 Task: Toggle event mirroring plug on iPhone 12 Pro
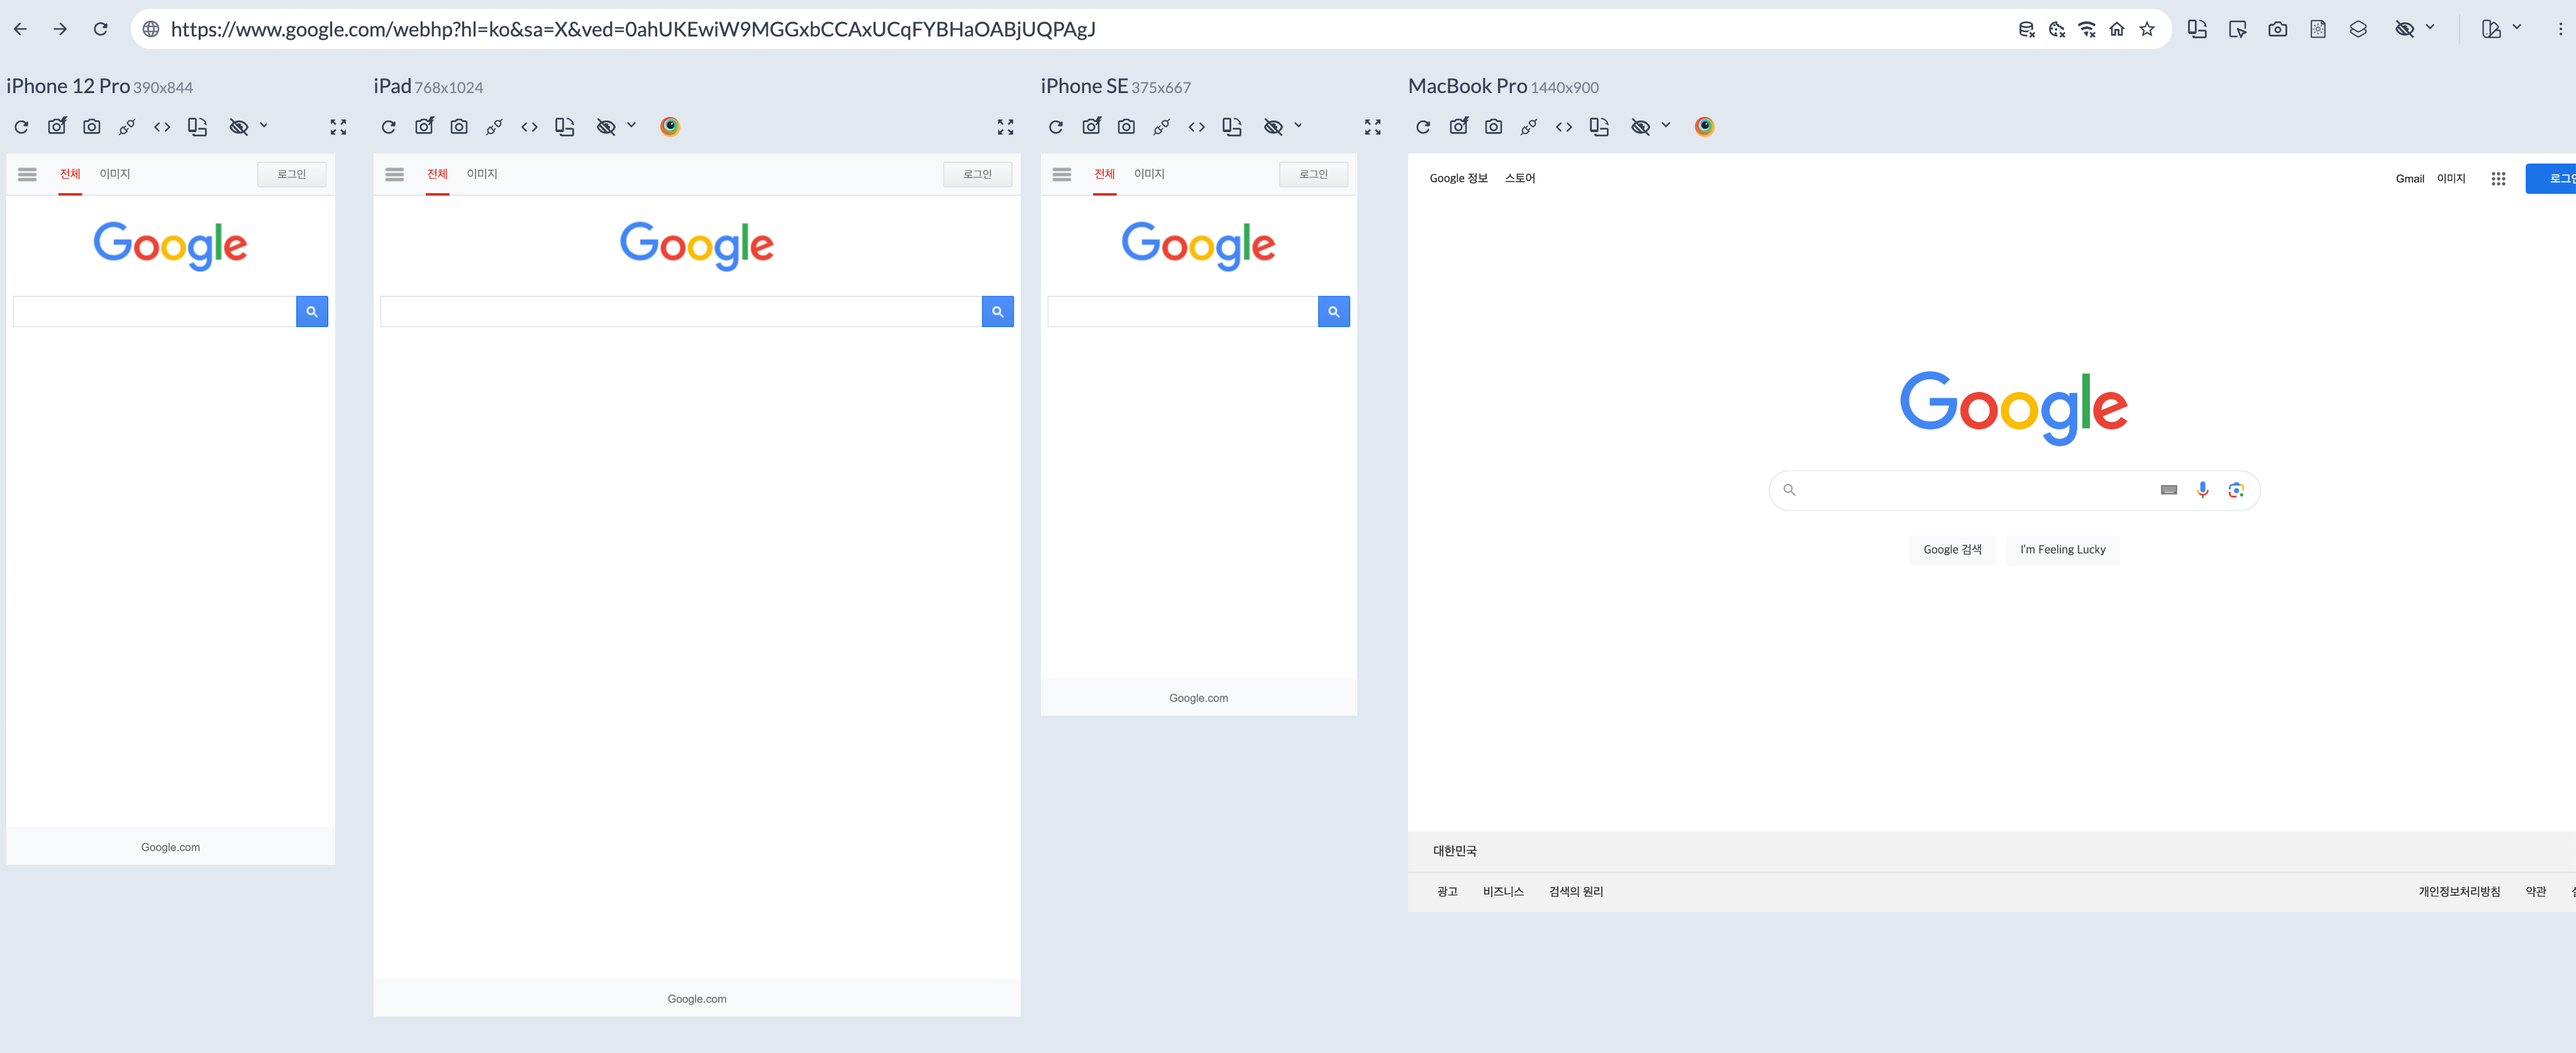click(x=127, y=126)
